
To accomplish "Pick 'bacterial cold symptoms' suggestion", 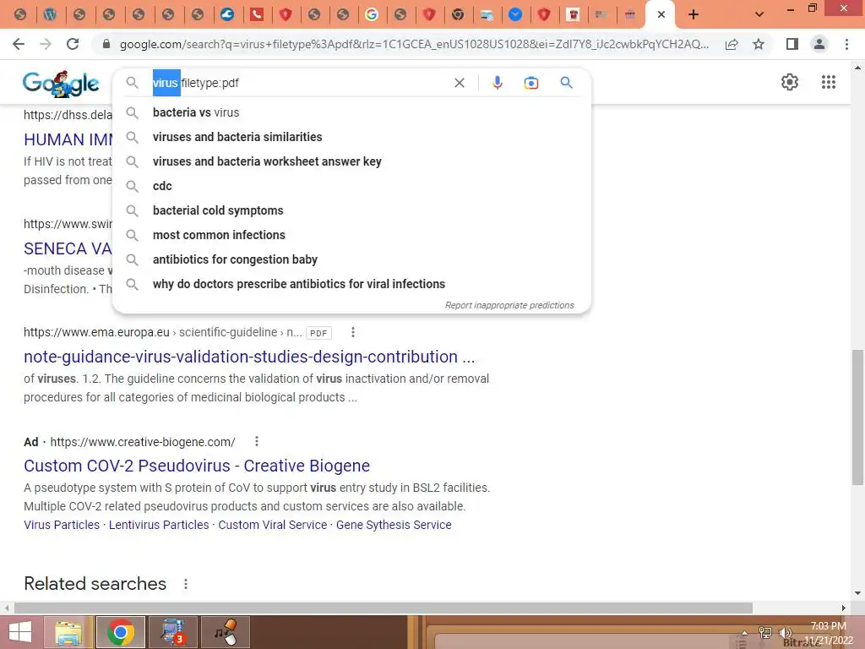I will [x=352, y=210].
